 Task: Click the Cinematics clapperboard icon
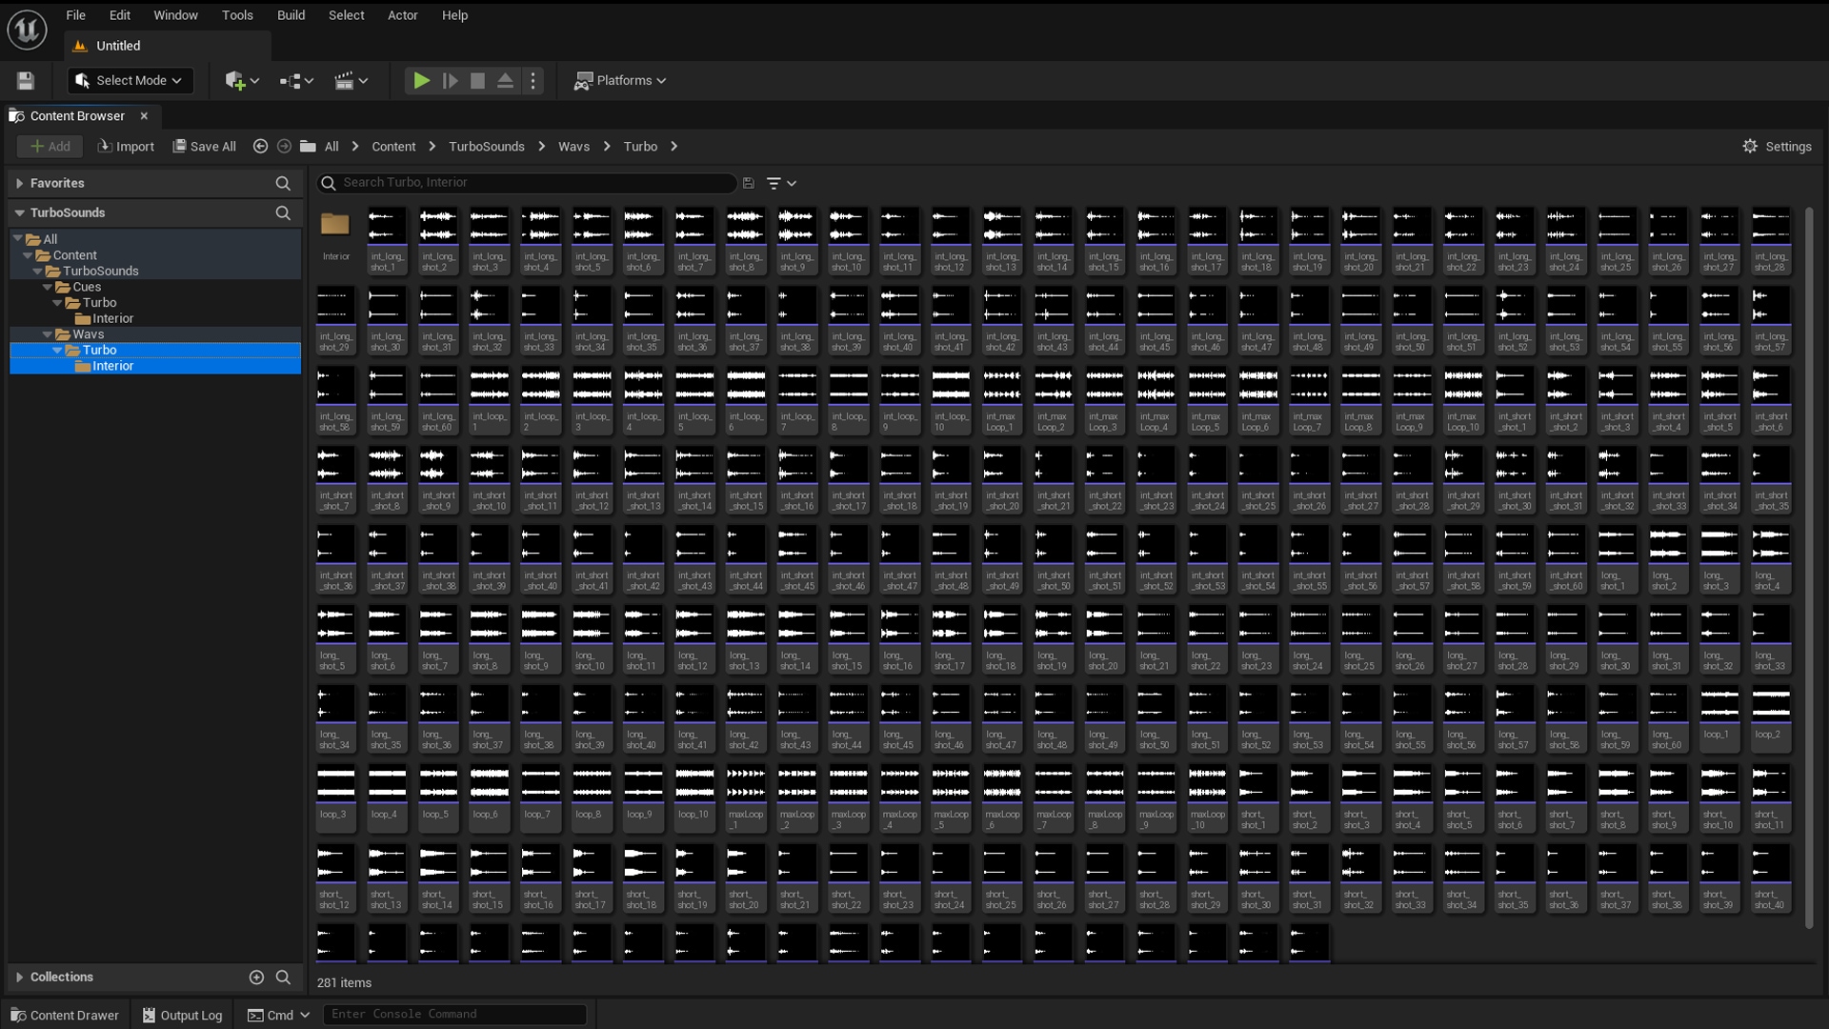pyautogui.click(x=346, y=80)
